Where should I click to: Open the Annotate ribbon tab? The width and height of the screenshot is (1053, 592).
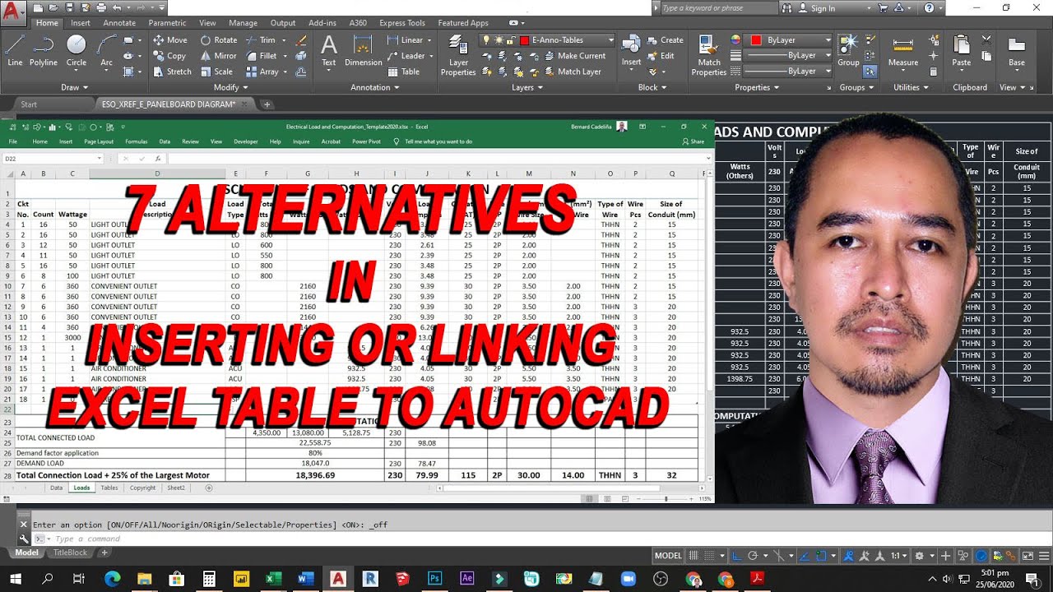point(119,23)
